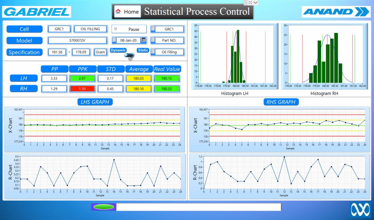374x220 pixels.
Task: Switch to the RHS GRAPH tab
Action: (x=281, y=102)
